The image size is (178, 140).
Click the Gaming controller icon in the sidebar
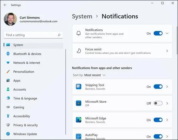coord(8,107)
